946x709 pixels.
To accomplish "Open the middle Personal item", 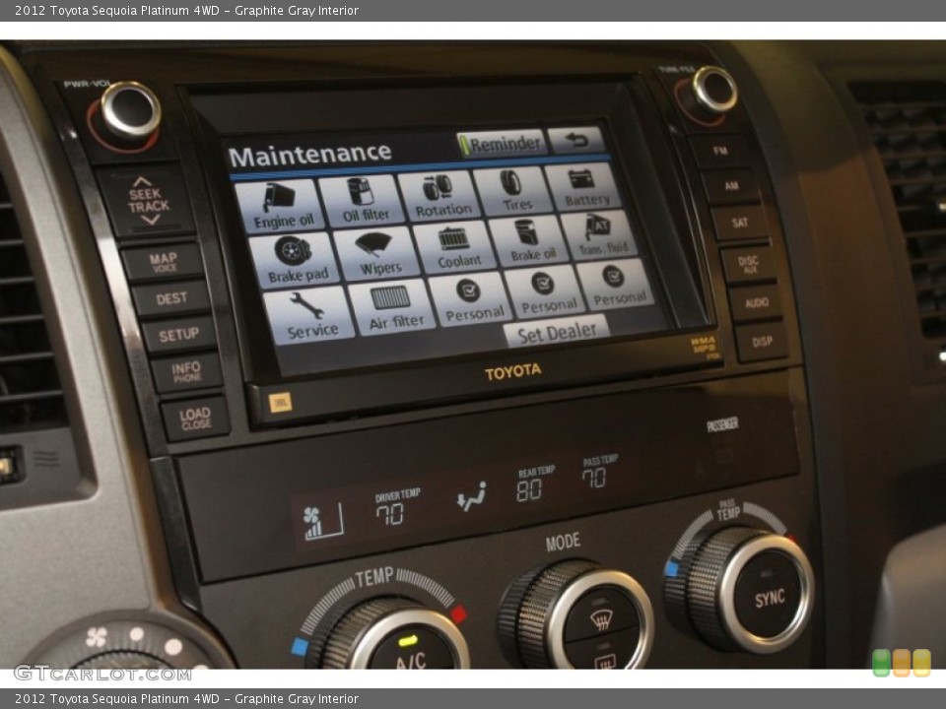I will click(x=546, y=292).
